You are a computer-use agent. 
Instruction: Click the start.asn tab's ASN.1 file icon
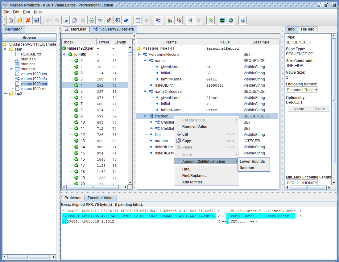point(67,29)
